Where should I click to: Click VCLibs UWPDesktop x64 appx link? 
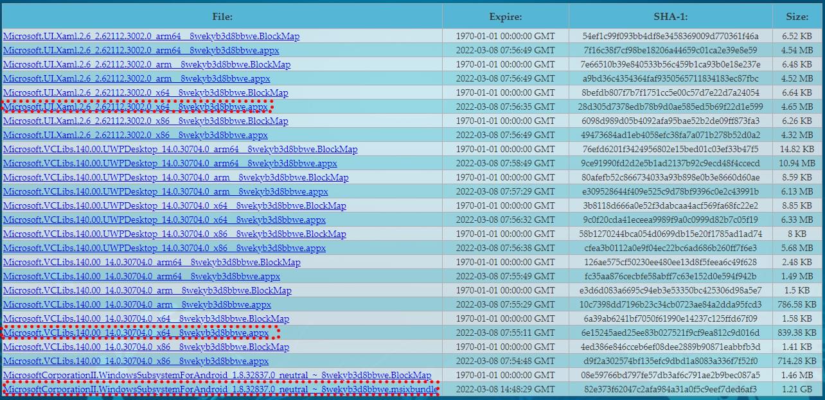(164, 220)
